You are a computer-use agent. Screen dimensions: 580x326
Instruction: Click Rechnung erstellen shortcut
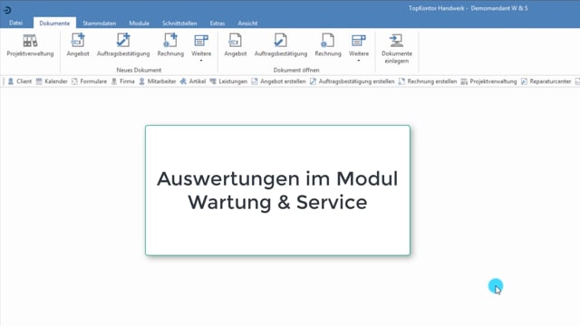click(x=428, y=81)
